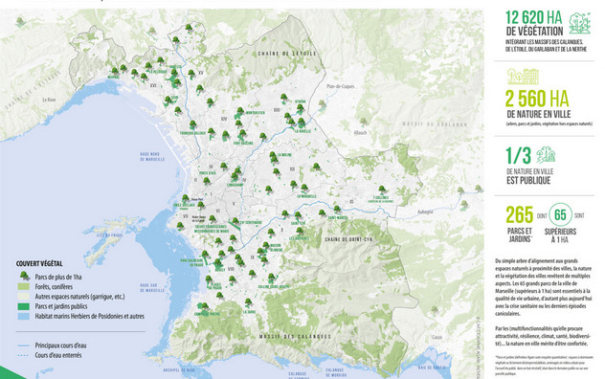Click the CHAÎNE DE L'ÉTOILE map label

tap(287, 54)
